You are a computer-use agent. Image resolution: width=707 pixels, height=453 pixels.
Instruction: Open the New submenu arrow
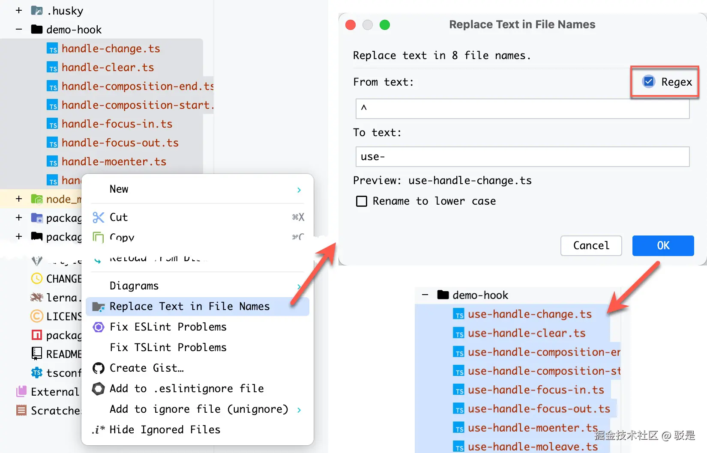299,190
